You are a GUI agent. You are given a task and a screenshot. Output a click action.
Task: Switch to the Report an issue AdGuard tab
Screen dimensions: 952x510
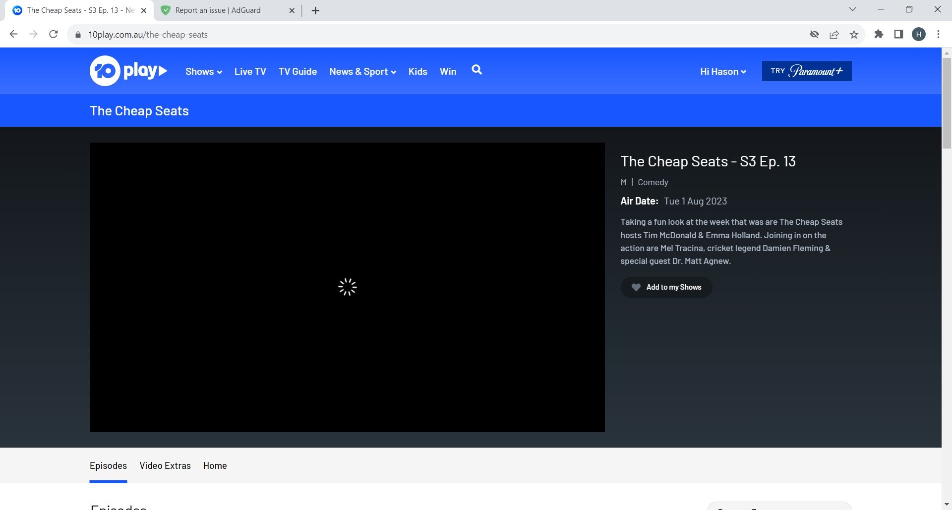pos(218,10)
